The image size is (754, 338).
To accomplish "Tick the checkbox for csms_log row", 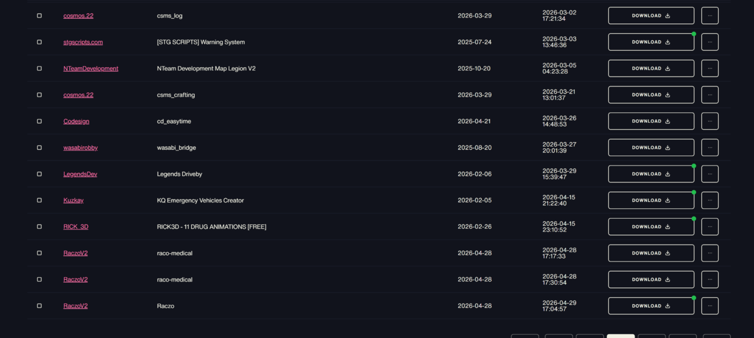I will pyautogui.click(x=39, y=16).
